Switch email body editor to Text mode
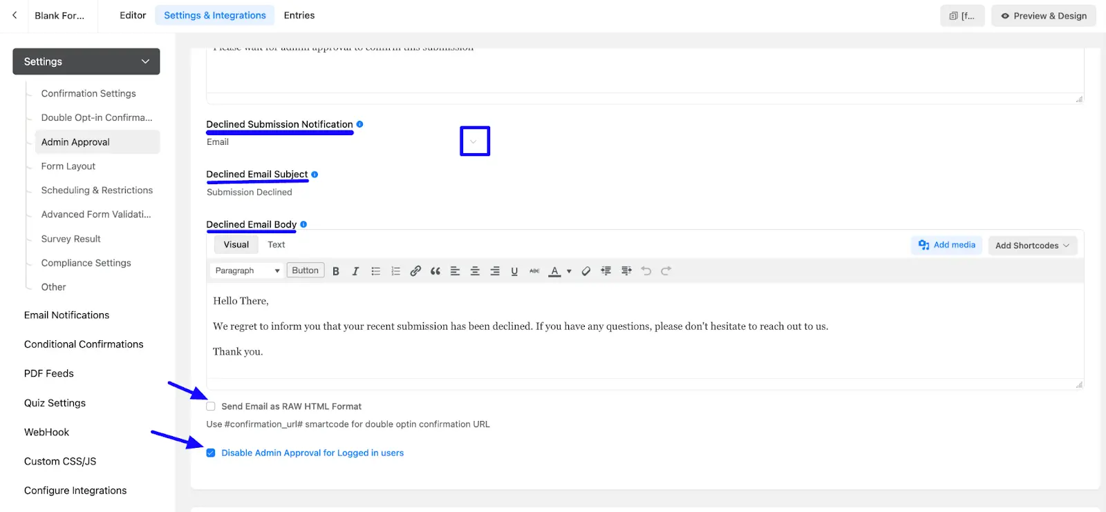Screen dimensions: 1106x512 (x=276, y=245)
